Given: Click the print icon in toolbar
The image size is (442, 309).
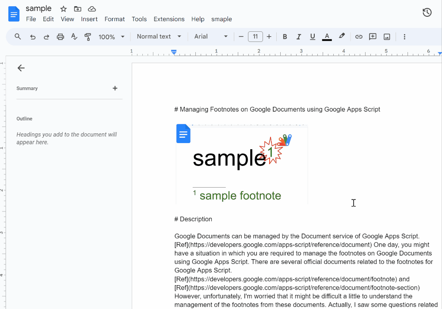Looking at the screenshot, I should 61,37.
